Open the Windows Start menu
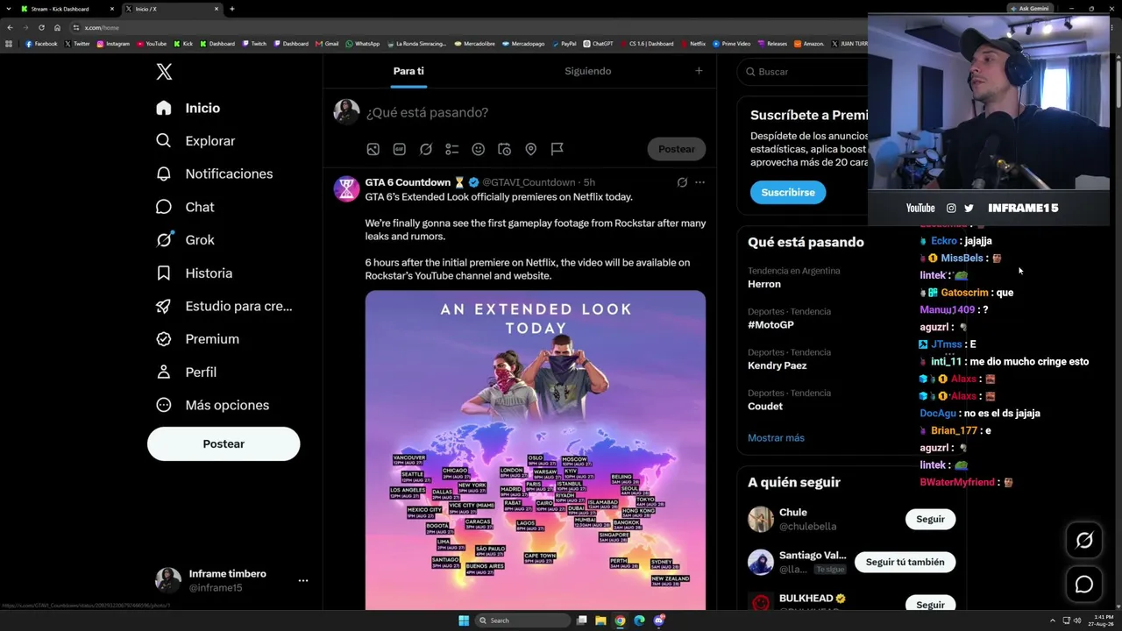Viewport: 1122px width, 631px height. pyautogui.click(x=464, y=620)
